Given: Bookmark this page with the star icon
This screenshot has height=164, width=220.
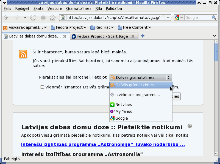Looking at the screenshot, I should (163, 18).
